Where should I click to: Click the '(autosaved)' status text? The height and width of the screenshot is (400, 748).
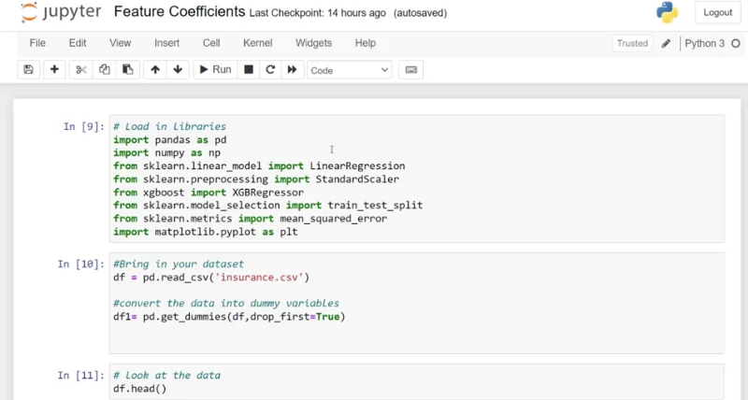pyautogui.click(x=420, y=13)
